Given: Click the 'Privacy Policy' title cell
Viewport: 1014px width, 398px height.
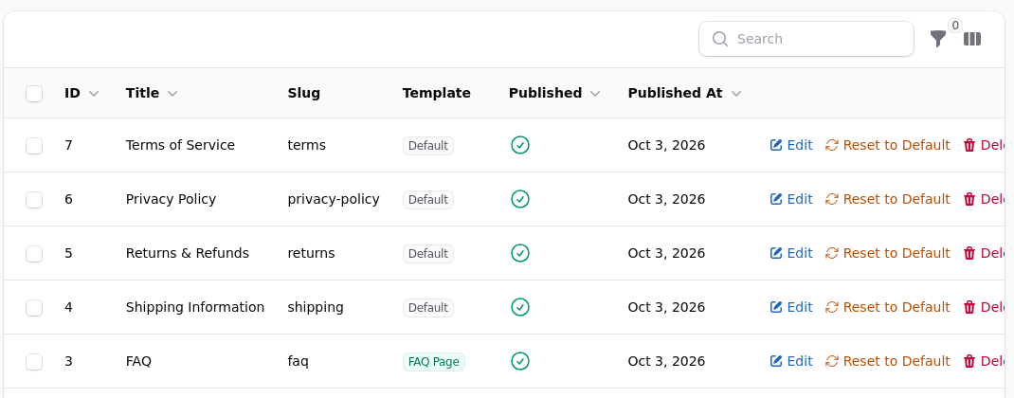Looking at the screenshot, I should point(171,199).
